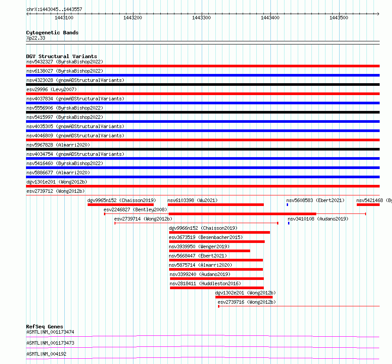The image size is (392, 364).
Task: Click the red bar under dgv1301e201
Action: click(203, 186)
